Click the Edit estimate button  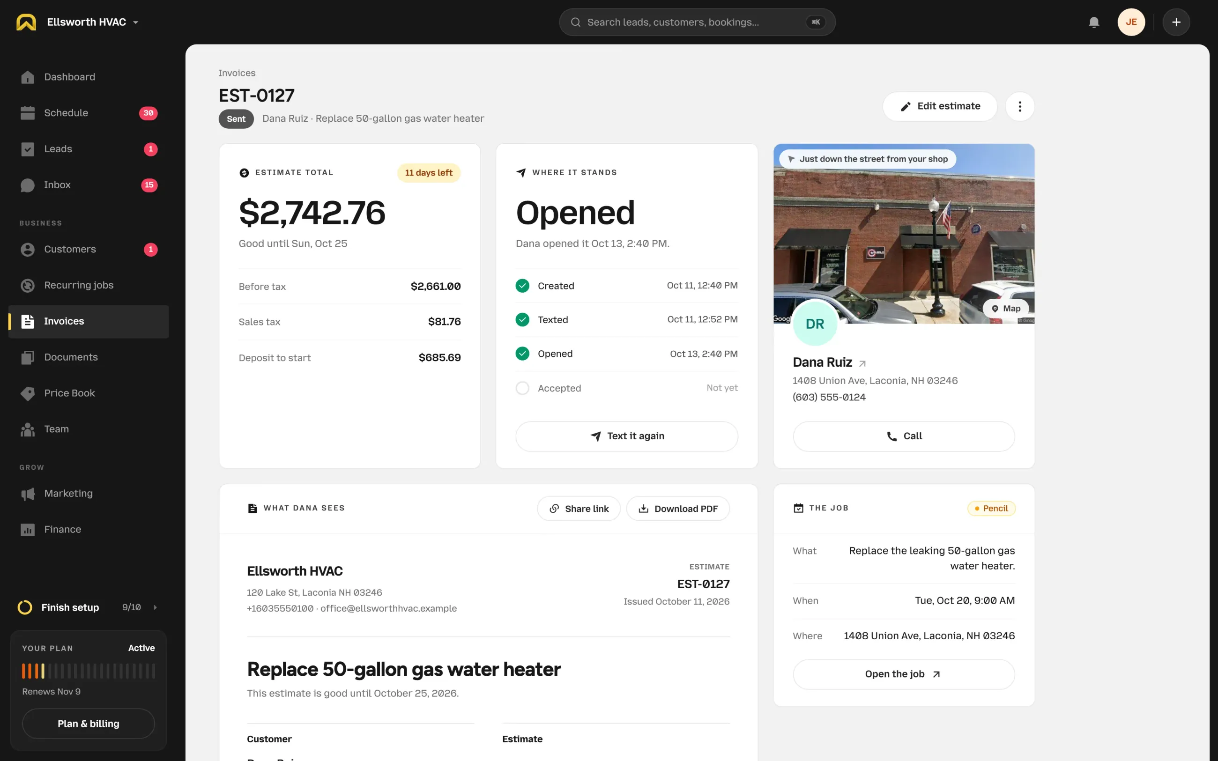940,106
